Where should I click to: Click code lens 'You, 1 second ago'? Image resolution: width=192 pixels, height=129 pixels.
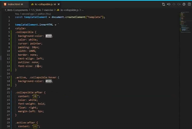[25, 14]
